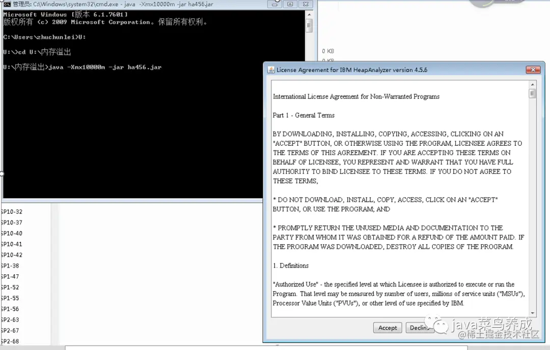Click 'Part 1 - General Terms' heading
Viewport: 550px width, 350px height.
(304, 115)
